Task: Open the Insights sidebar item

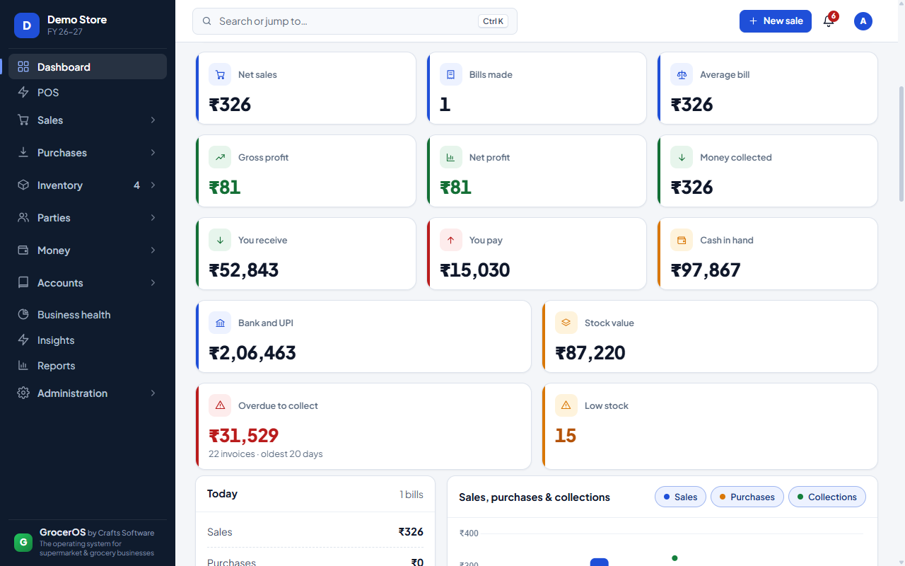Action: tap(88, 340)
